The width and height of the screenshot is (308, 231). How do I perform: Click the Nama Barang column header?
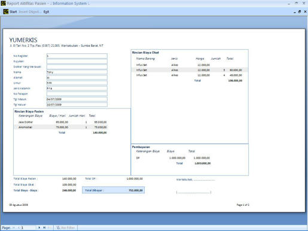pyautogui.click(x=145, y=59)
